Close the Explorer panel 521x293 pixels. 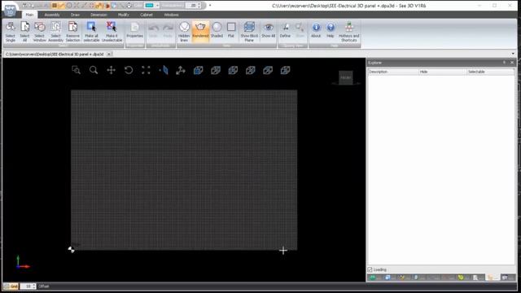(512, 63)
